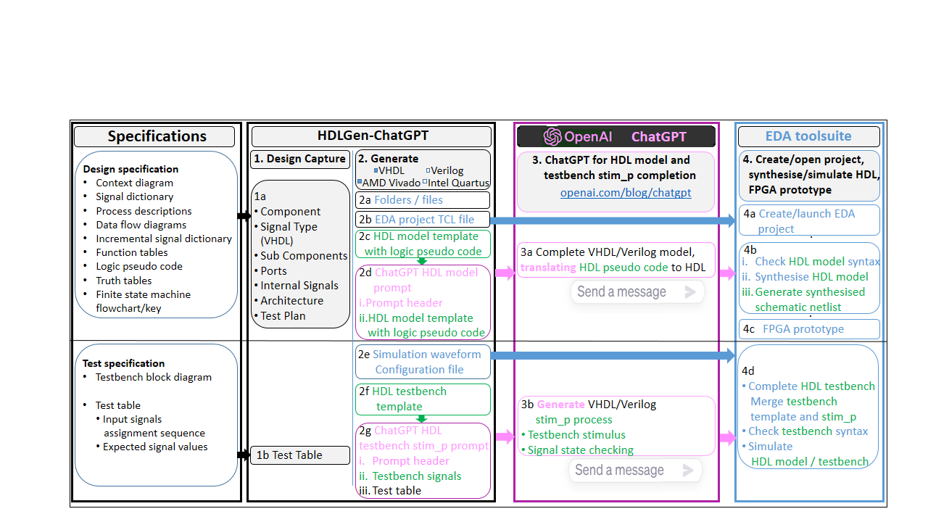Select the Specifications panel header

coord(154,136)
